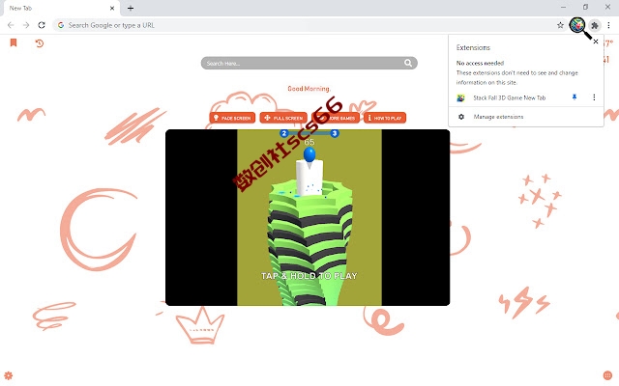Screen dimensions: 619x386
Task: Select the New Tab browser tab
Action: pos(61,9)
